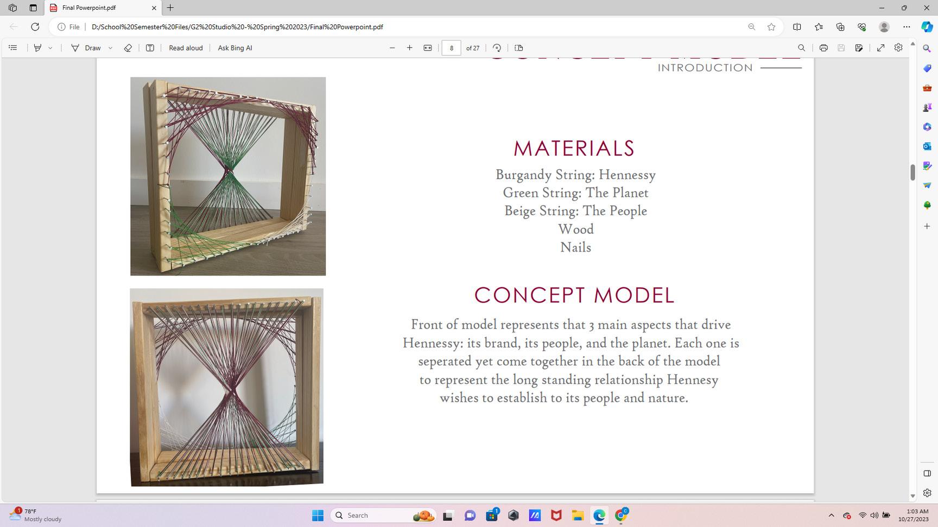Add a new app to sidebar

(x=927, y=226)
